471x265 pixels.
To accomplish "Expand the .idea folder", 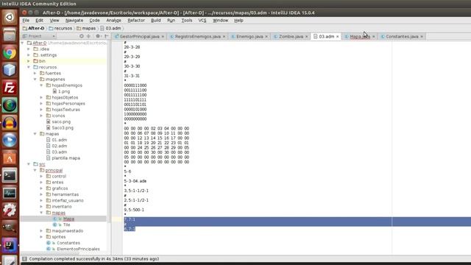I will pyautogui.click(x=29, y=49).
